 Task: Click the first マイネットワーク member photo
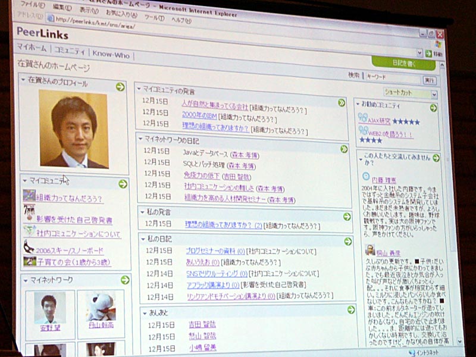(50, 308)
